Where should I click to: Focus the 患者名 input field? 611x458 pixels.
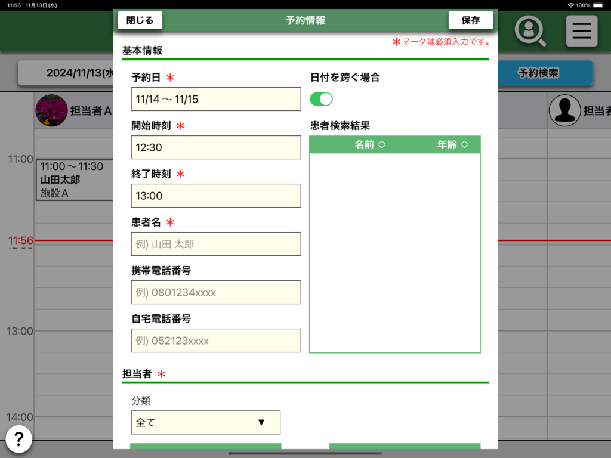tap(215, 244)
